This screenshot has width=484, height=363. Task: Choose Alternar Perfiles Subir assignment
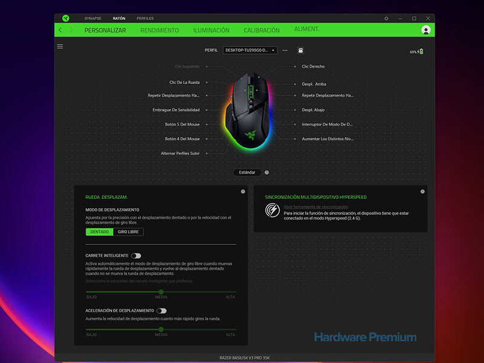click(180, 154)
